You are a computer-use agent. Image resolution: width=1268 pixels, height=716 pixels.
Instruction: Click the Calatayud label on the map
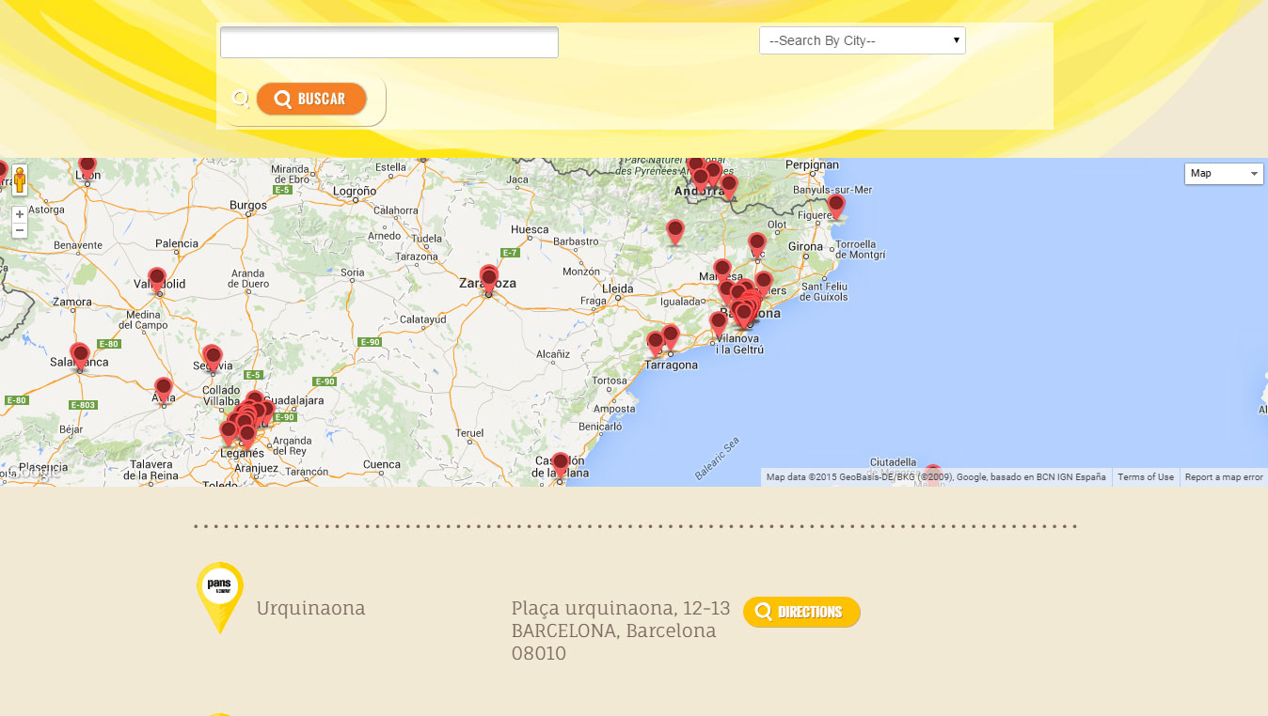pyautogui.click(x=422, y=319)
